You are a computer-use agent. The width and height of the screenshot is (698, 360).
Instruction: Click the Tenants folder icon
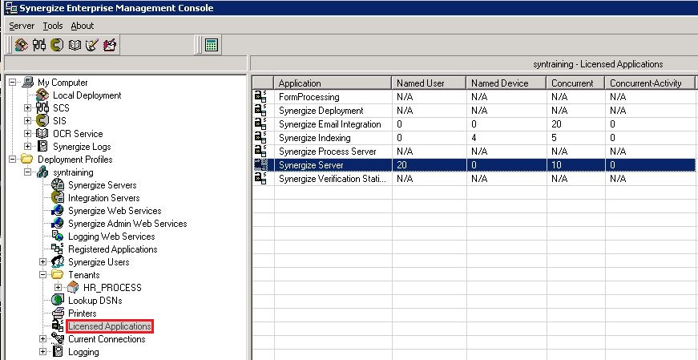[58, 274]
